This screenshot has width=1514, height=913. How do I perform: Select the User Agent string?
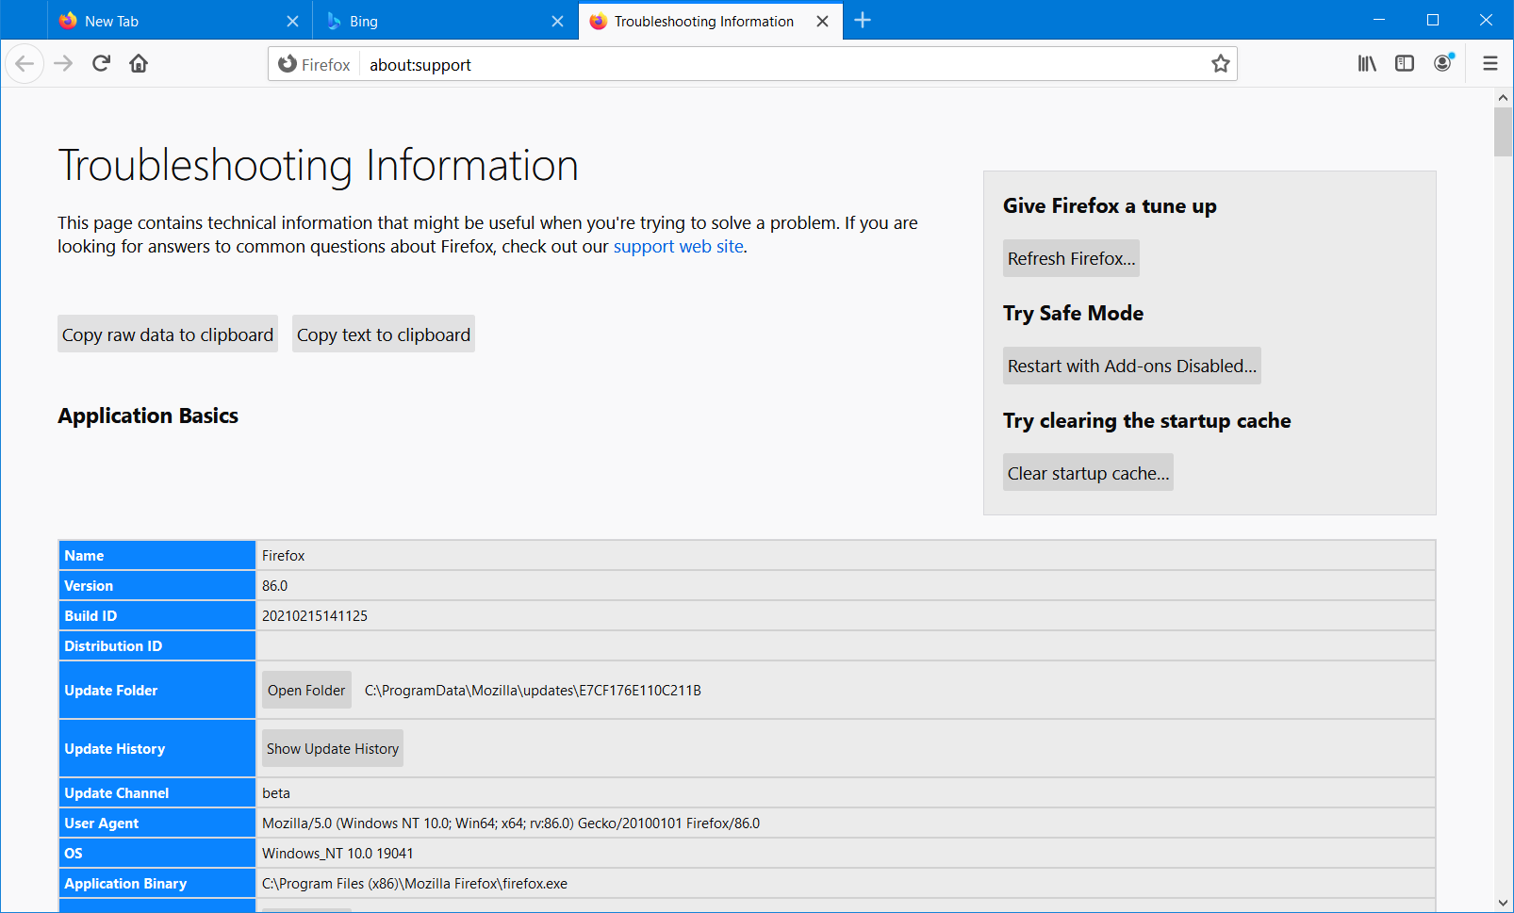click(511, 823)
